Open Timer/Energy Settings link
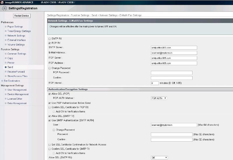 coord(19,31)
